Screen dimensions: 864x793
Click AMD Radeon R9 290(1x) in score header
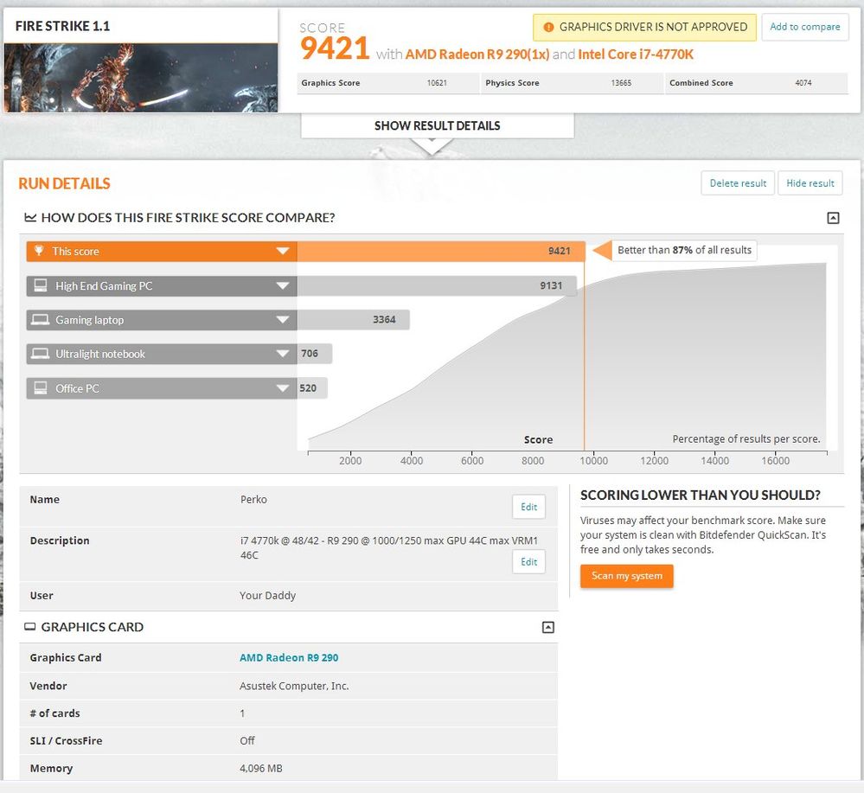[477, 54]
